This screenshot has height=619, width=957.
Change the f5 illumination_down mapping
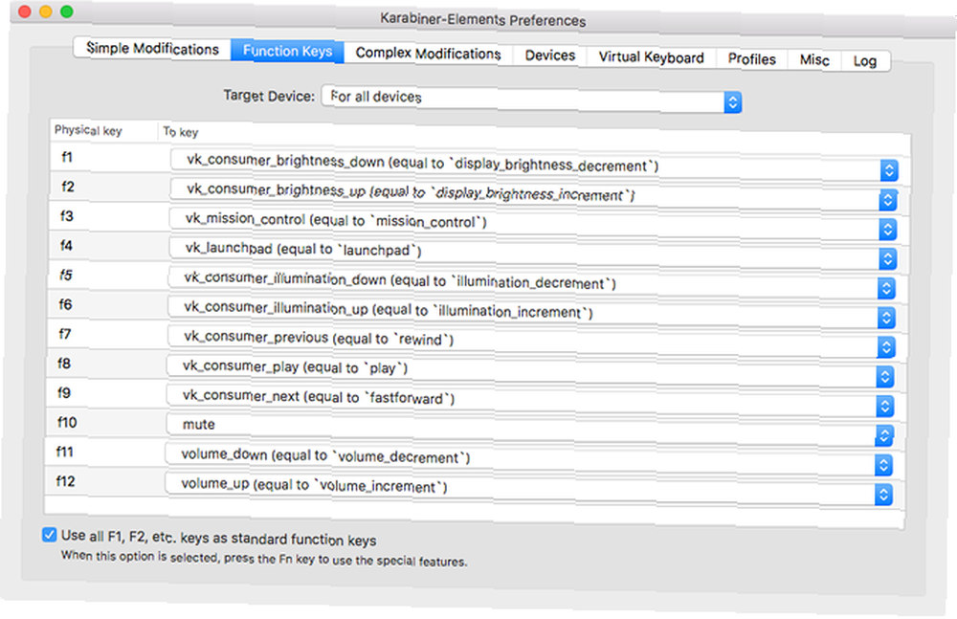click(x=531, y=282)
